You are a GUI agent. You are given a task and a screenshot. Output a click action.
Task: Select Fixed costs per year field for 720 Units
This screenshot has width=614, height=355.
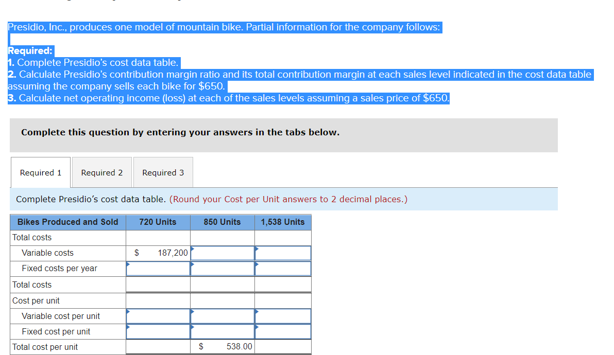pos(158,269)
